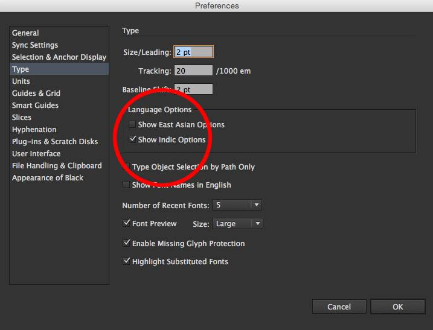Enable Show Font Names in English
The height and width of the screenshot is (330, 433).
pyautogui.click(x=126, y=185)
